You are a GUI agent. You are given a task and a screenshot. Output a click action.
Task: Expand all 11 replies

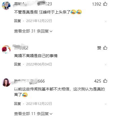coord(33,114)
